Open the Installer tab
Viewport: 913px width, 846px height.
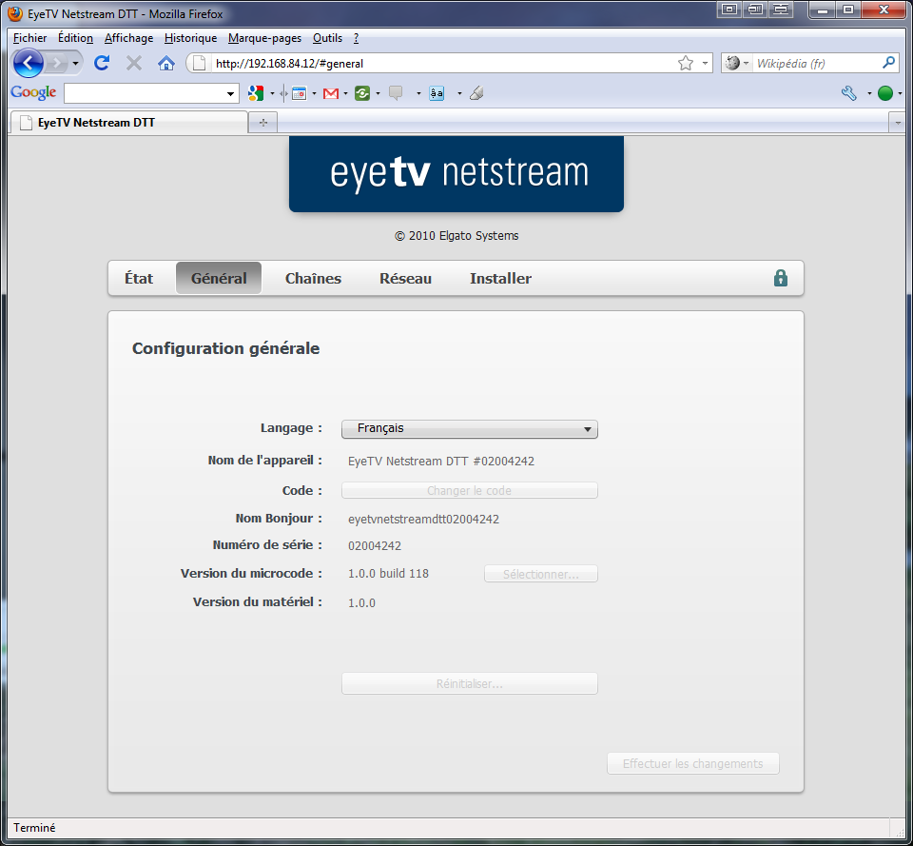[501, 279]
